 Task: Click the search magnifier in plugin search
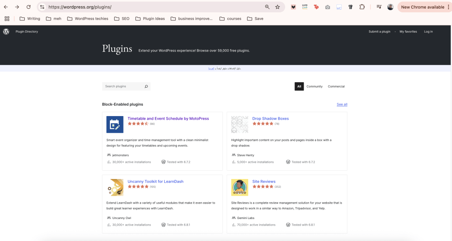(146, 87)
